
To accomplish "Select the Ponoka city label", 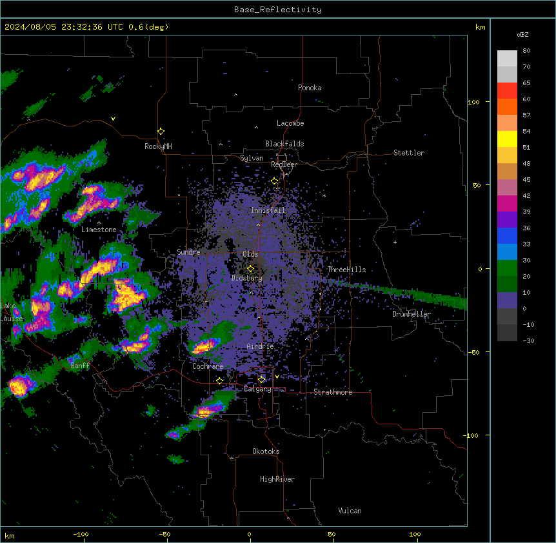I will pos(310,88).
